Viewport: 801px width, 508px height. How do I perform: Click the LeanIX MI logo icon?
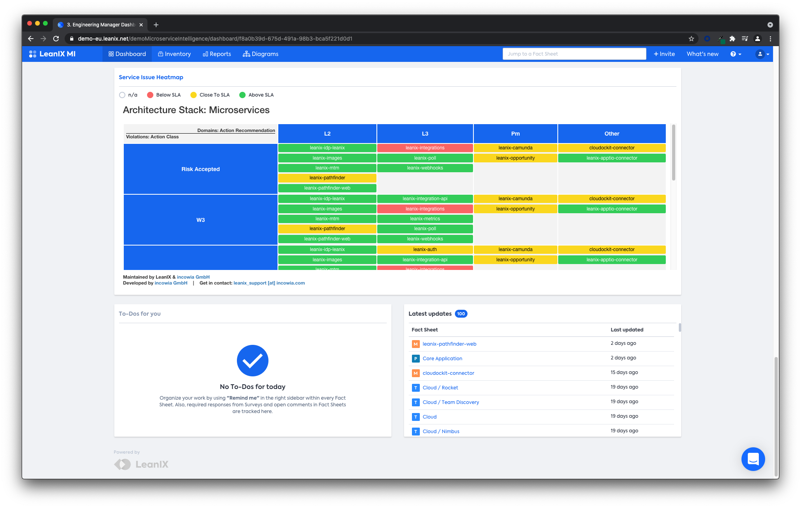[x=33, y=54]
